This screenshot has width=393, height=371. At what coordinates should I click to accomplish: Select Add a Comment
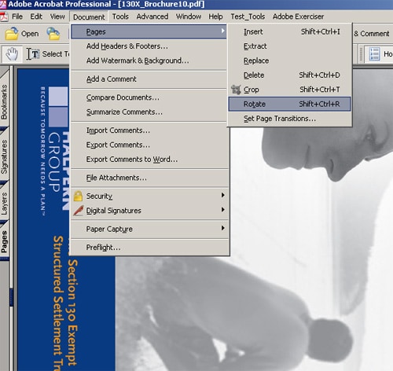149,79
